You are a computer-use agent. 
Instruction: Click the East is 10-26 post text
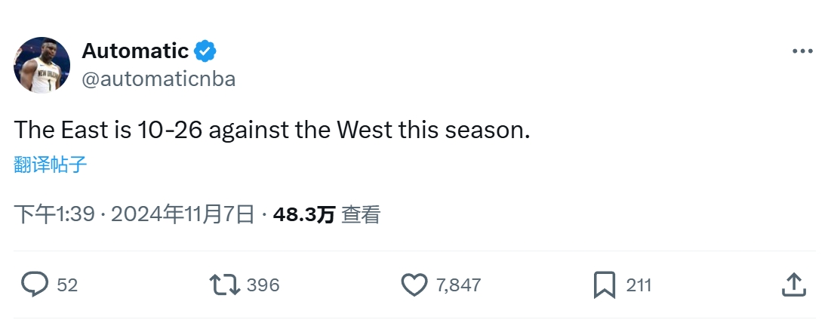pos(272,130)
